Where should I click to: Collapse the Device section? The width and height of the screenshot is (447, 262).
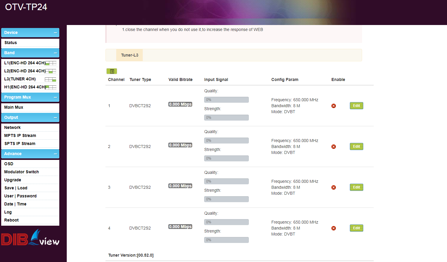pyautogui.click(x=55, y=33)
